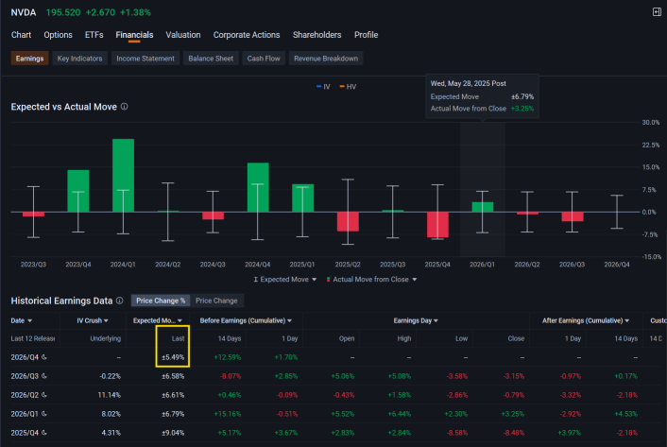Image resolution: width=667 pixels, height=447 pixels.
Task: Open the Expected Move chart dropdown
Action: pos(314,280)
